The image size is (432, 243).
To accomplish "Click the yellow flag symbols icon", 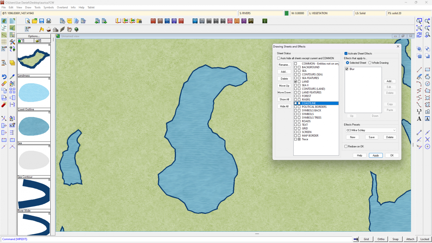I will (x=42, y=29).
